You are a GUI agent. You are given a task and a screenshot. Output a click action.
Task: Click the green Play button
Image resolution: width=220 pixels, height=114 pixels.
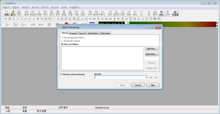click(x=7, y=25)
